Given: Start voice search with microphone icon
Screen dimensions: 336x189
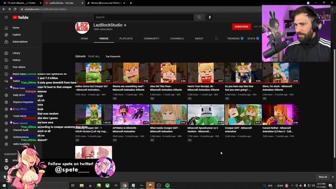Looking at the screenshot, I should click(x=210, y=17).
